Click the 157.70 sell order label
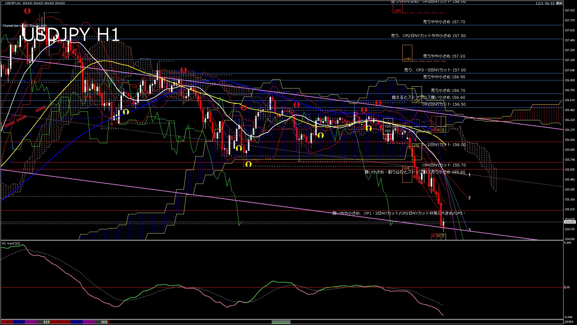Image resolution: width=577 pixels, height=325 pixels. (444, 22)
